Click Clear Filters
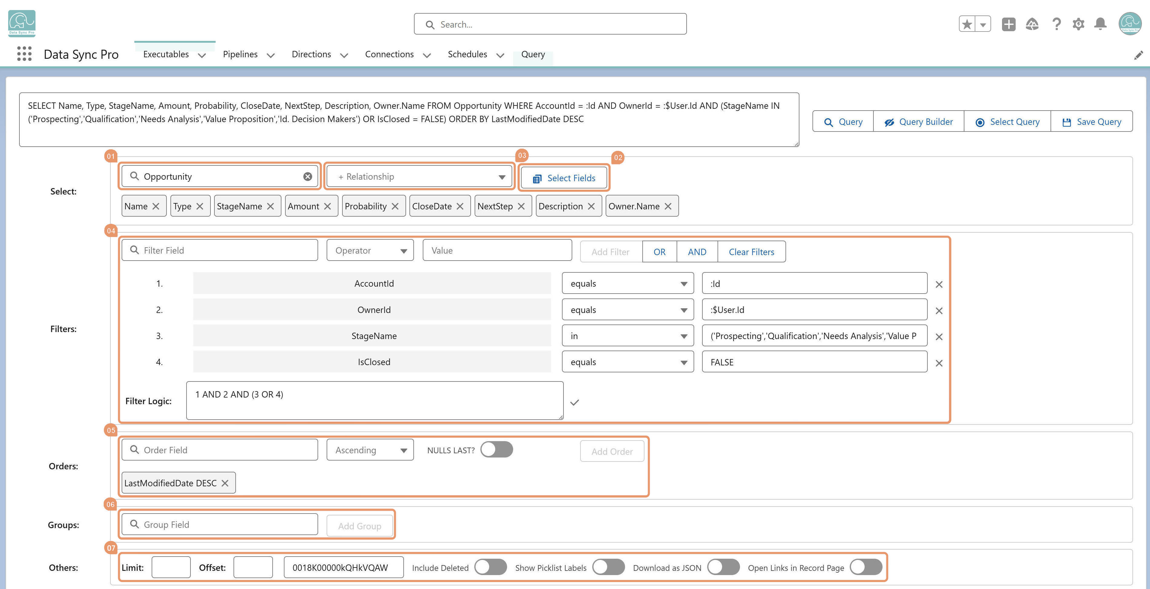The width and height of the screenshot is (1150, 589). pos(751,252)
